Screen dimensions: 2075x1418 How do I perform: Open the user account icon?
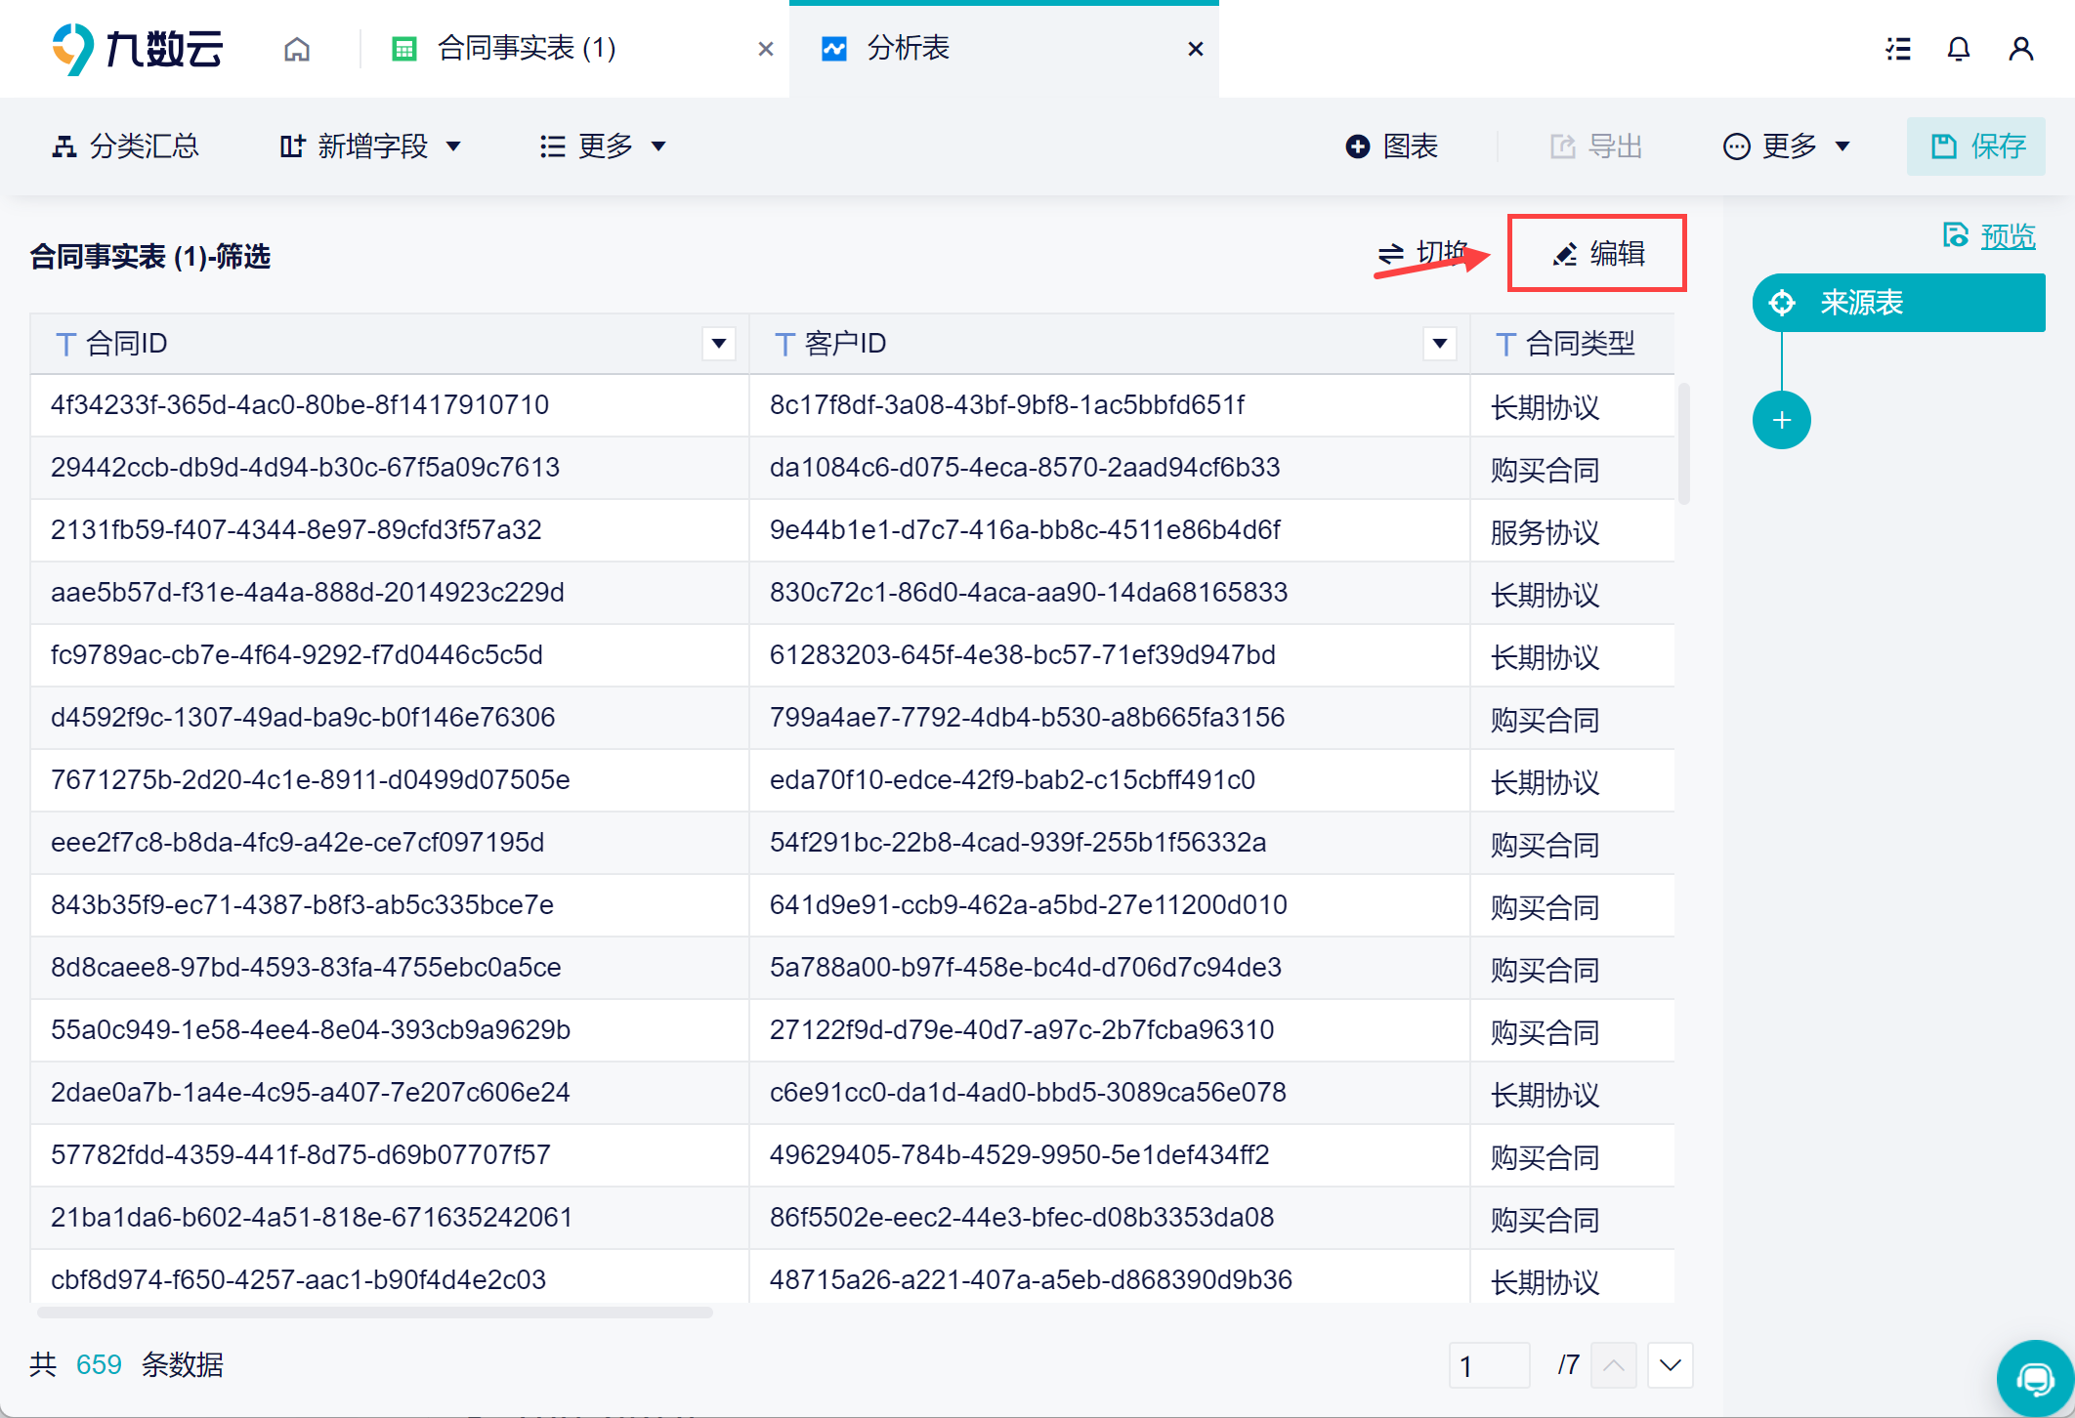(x=2020, y=49)
